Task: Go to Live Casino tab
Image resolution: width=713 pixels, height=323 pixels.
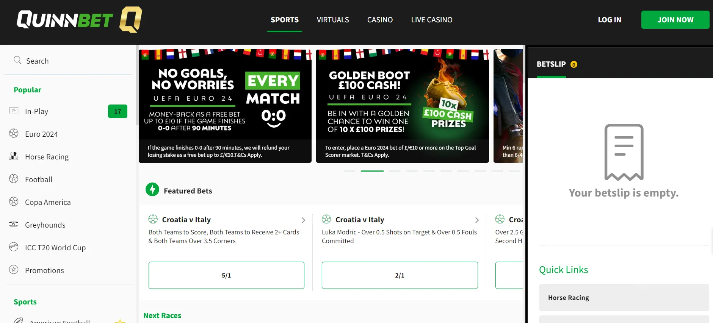Action: (432, 20)
